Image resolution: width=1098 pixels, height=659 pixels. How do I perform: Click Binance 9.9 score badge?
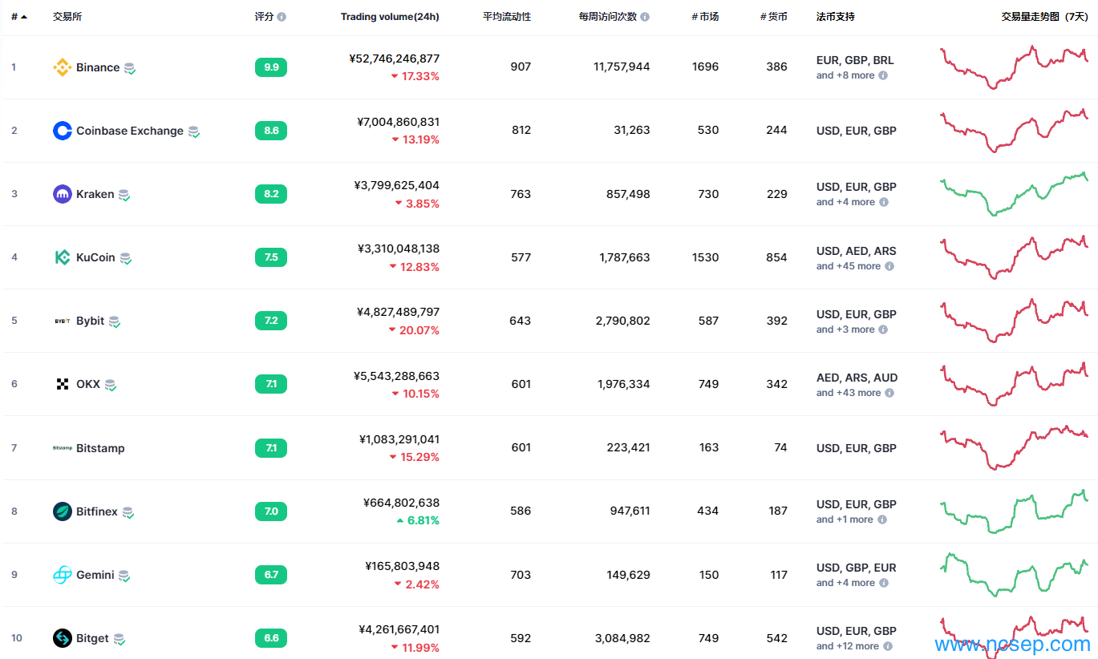tap(271, 67)
